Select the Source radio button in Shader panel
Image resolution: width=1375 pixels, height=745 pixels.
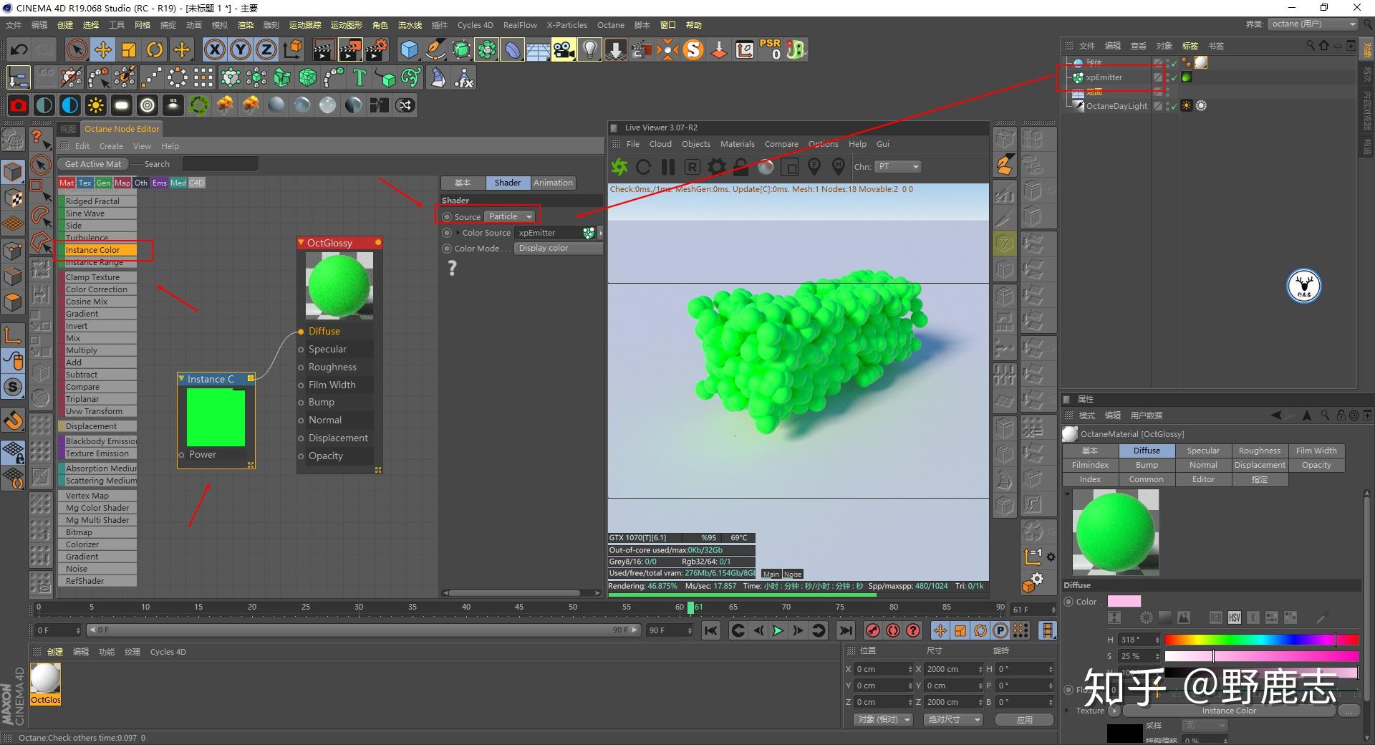pyautogui.click(x=447, y=216)
